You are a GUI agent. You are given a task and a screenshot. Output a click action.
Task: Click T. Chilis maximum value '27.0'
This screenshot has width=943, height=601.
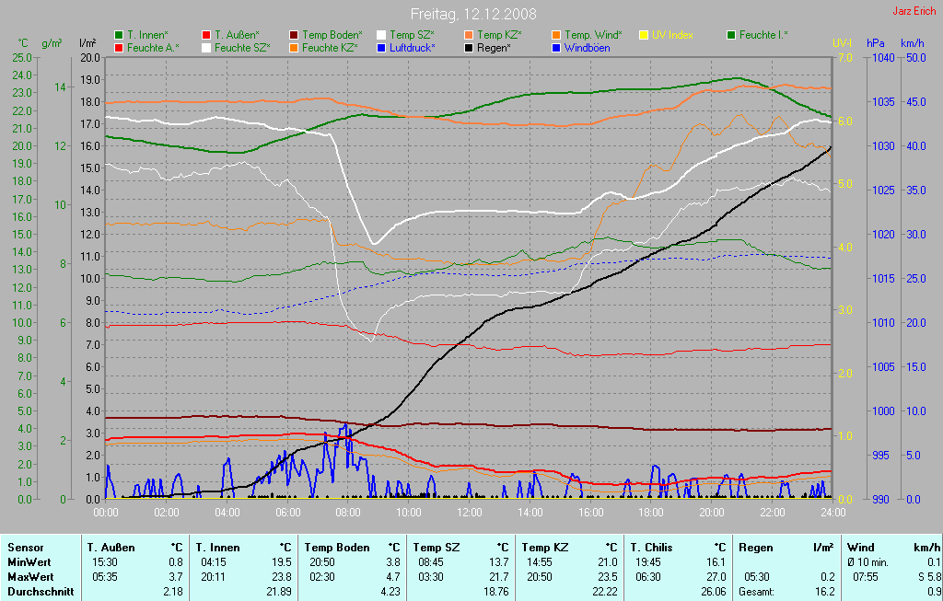pyautogui.click(x=716, y=577)
